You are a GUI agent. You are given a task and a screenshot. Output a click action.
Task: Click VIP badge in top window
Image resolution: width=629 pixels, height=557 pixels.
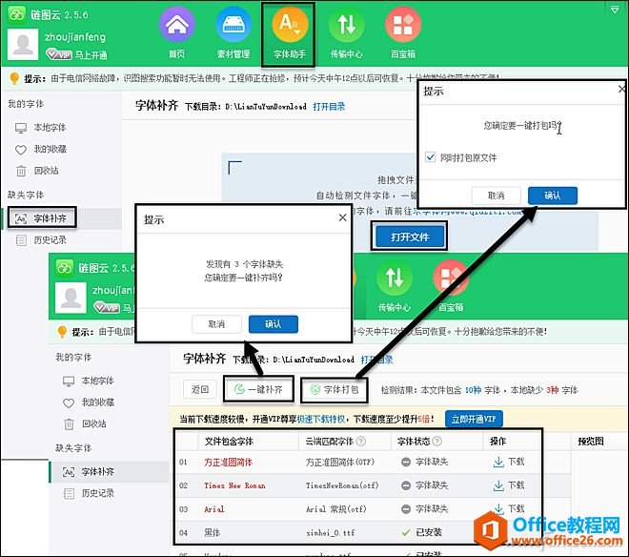(58, 53)
